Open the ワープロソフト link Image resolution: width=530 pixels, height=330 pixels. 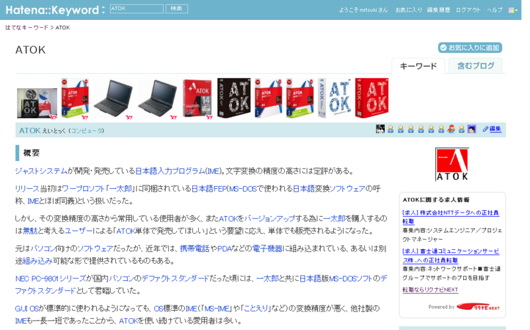[83, 189]
